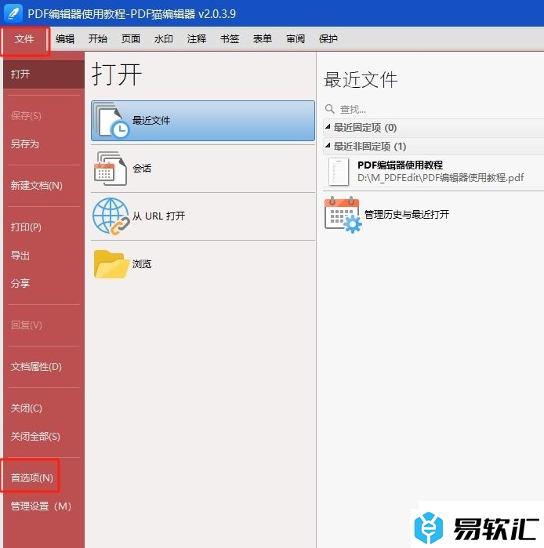544x548 pixels.
Task: Switch to the 开始 tab
Action: pyautogui.click(x=98, y=38)
